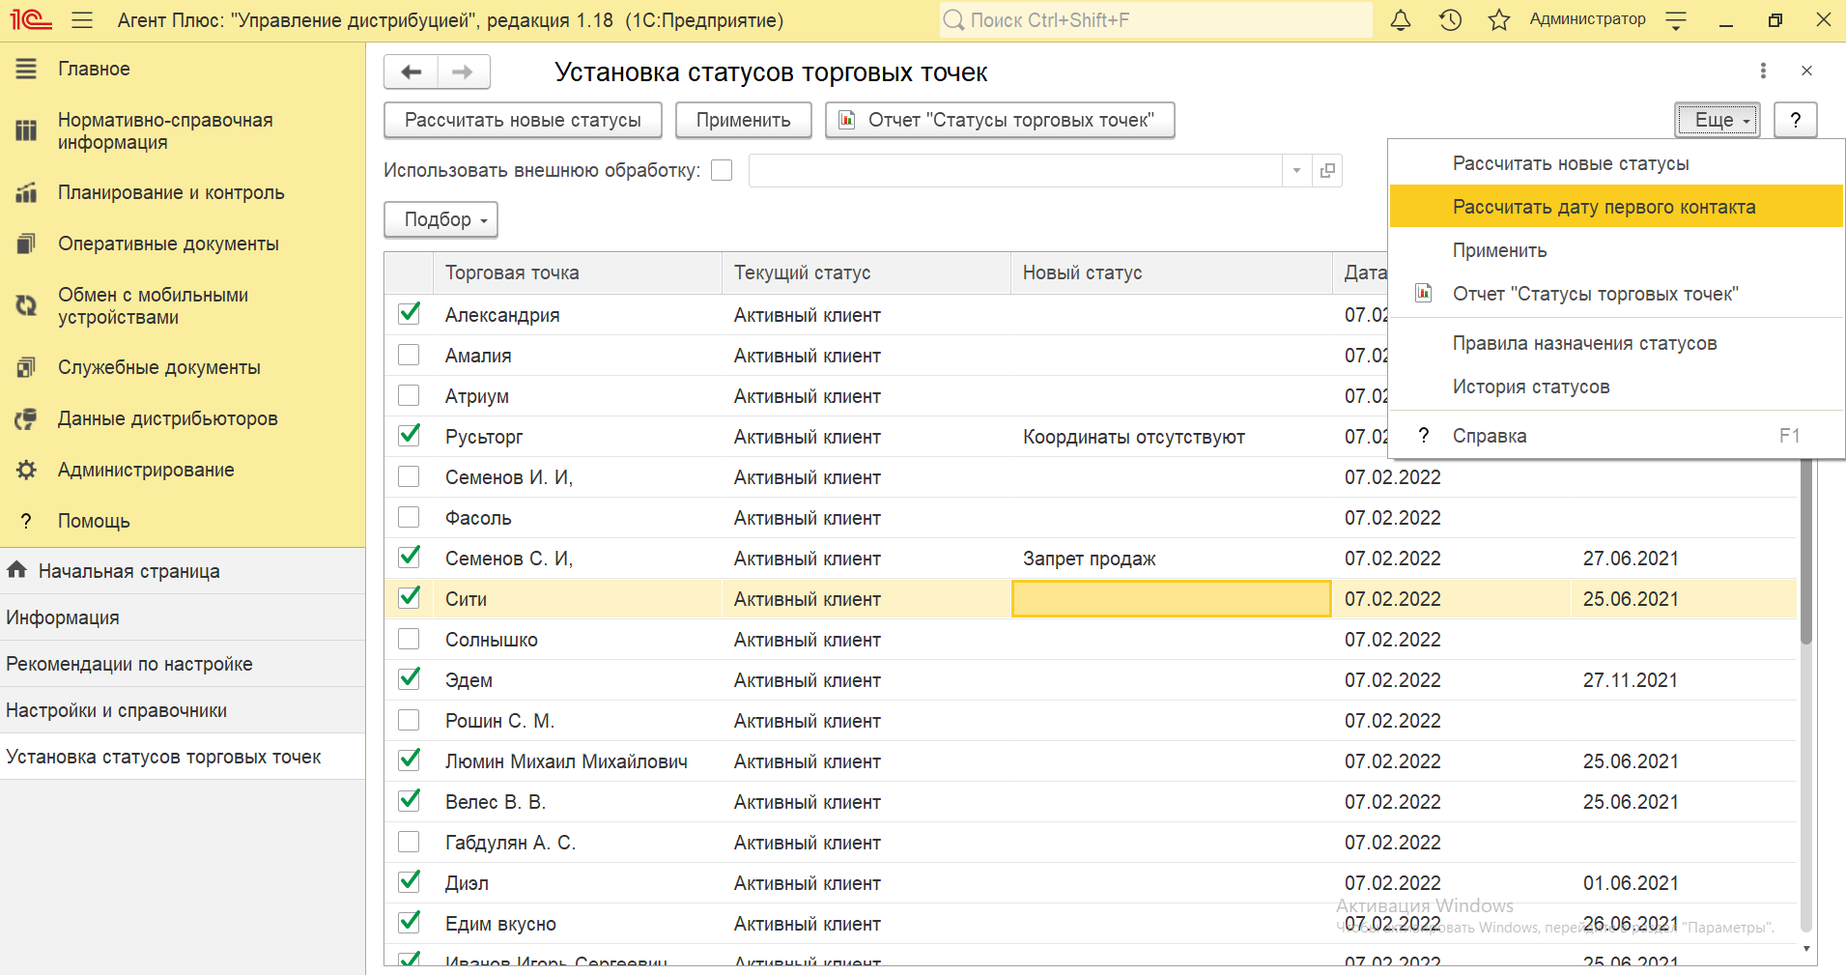Expand the Подбор dropdown
Image resolution: width=1846 pixels, height=975 pixels.
(440, 219)
